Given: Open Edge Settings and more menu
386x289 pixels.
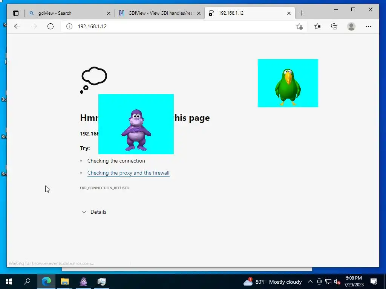Looking at the screenshot, I should pos(369,26).
